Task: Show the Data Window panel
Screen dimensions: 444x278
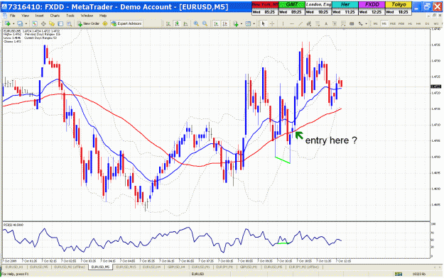Action: pyautogui.click(x=43, y=23)
